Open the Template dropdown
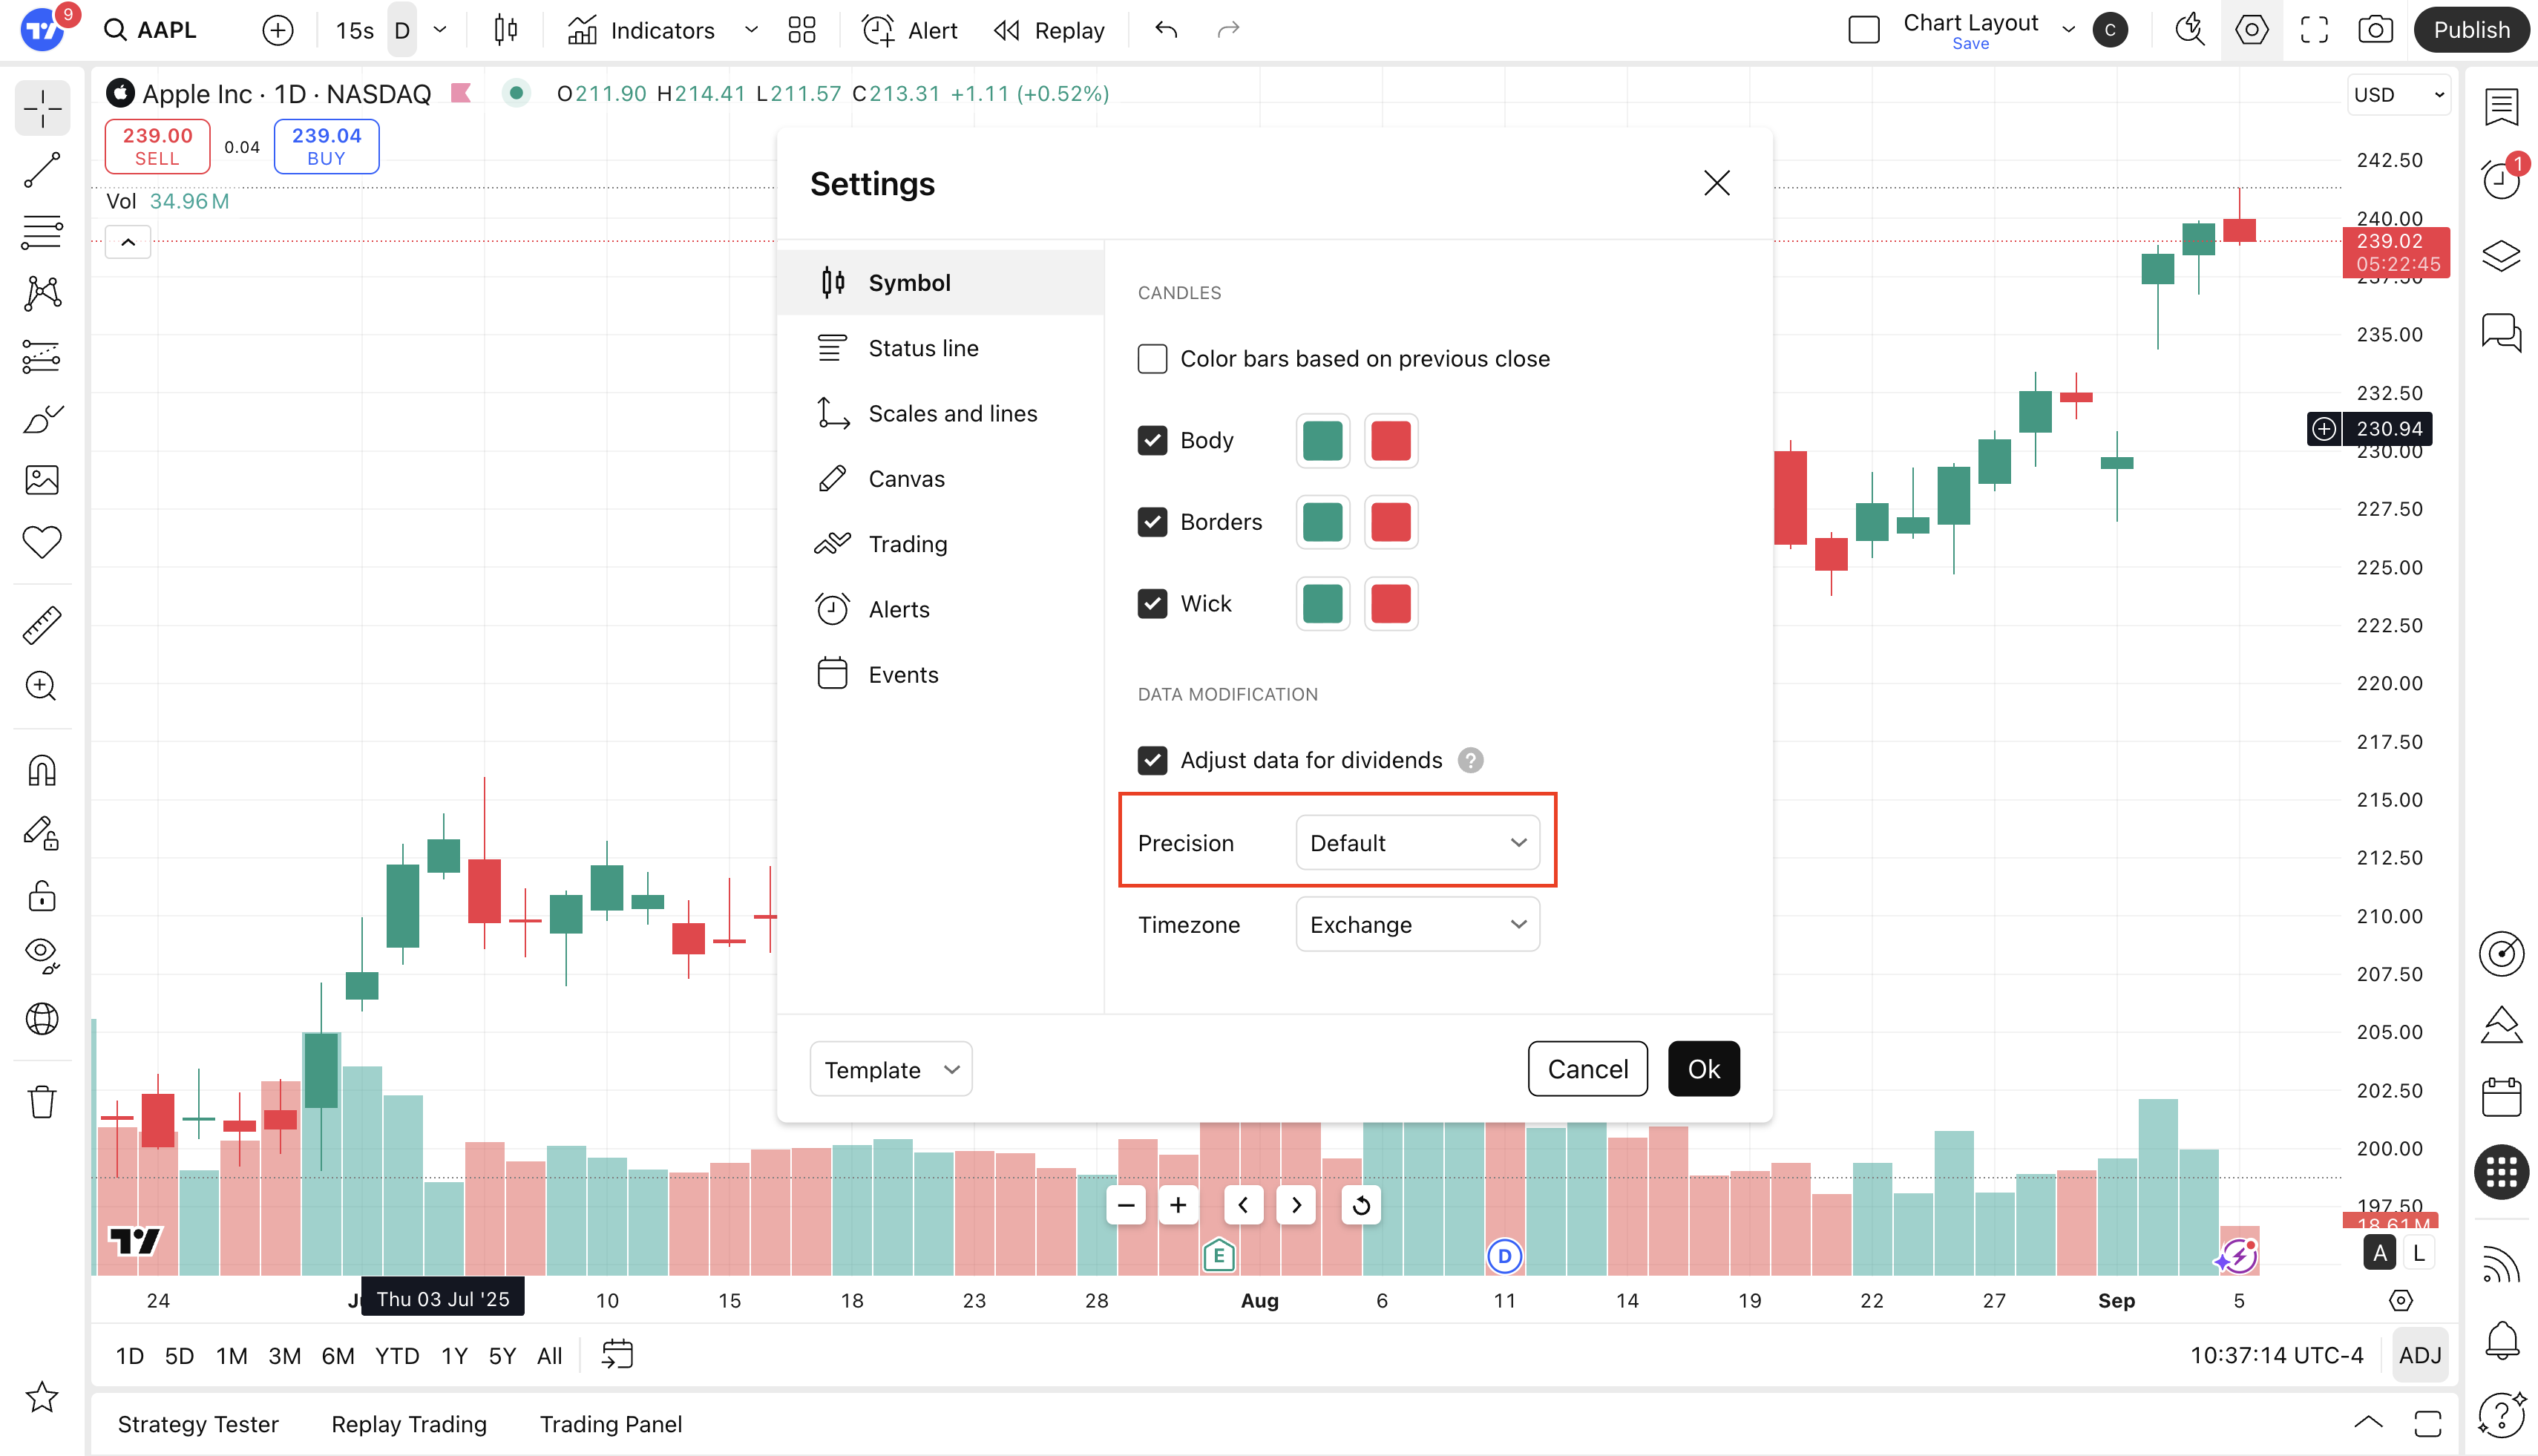Viewport: 2538px width, 1456px height. pos(890,1069)
